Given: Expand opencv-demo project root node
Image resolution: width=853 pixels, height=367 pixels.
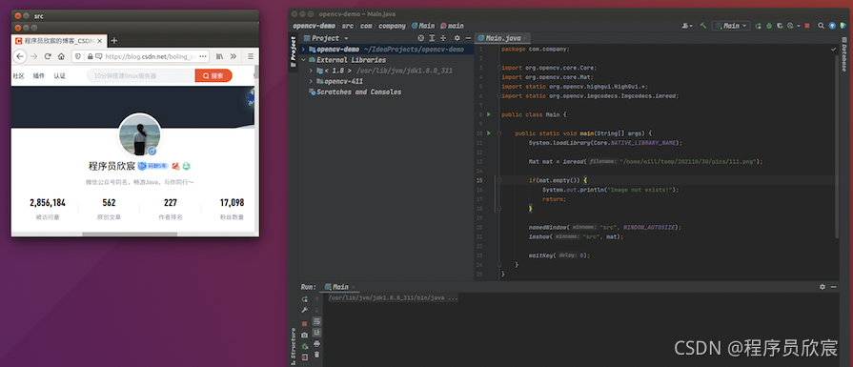Looking at the screenshot, I should tap(303, 49).
